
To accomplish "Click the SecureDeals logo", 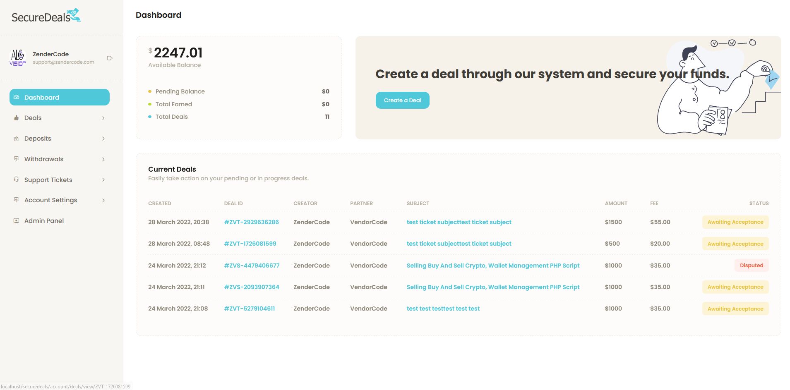I will 46,16.
